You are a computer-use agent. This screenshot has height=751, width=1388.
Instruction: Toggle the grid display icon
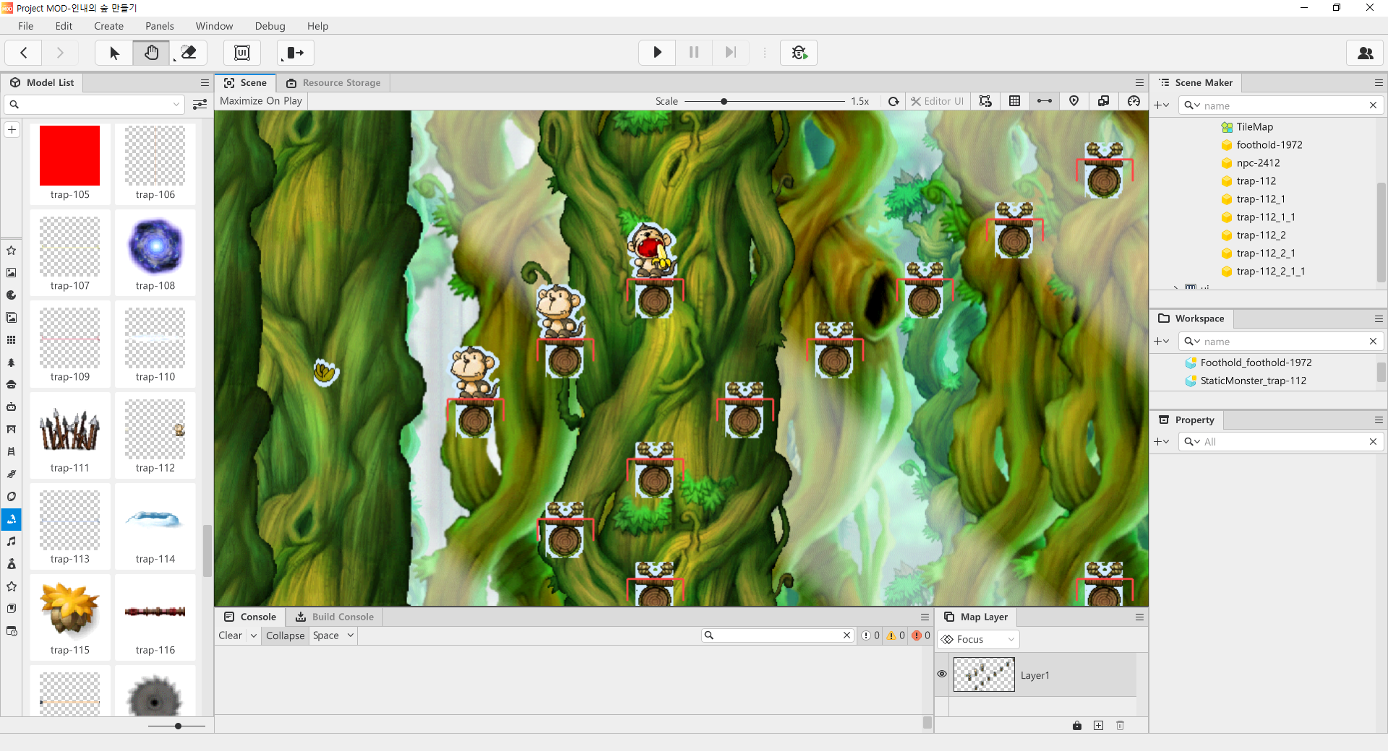click(1015, 101)
